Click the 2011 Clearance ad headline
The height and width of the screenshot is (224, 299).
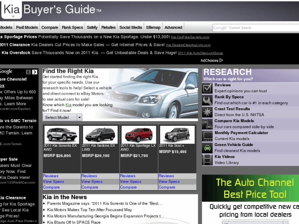(15, 45)
